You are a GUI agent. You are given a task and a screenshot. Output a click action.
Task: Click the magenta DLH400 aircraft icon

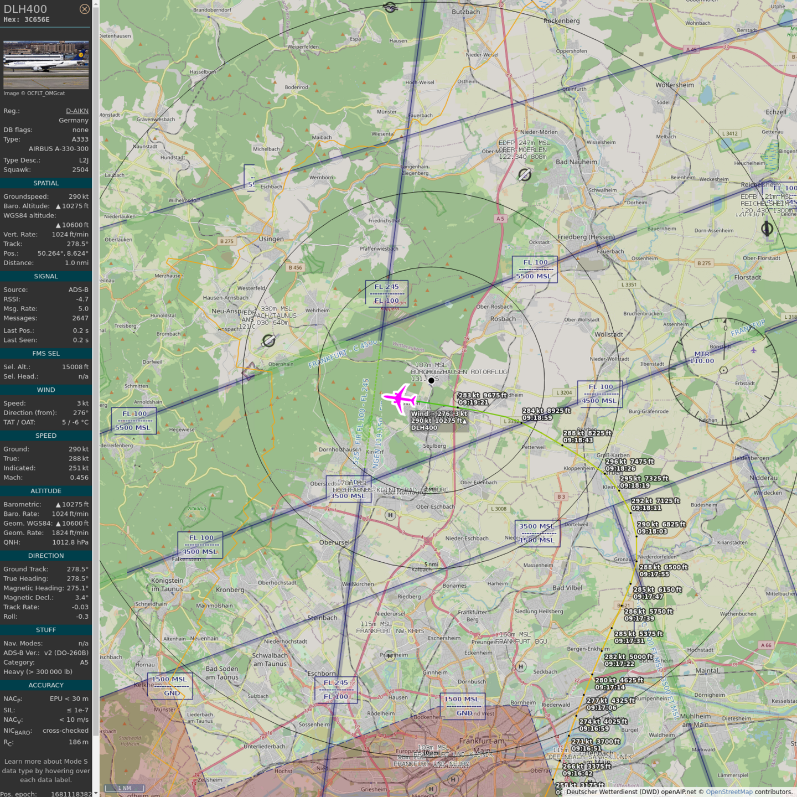click(400, 398)
